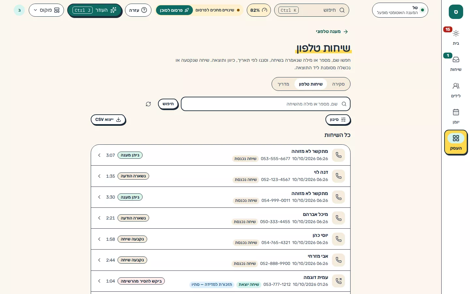
Task: Click the שינויים מחכים לפרסום notice
Action: pos(217,10)
